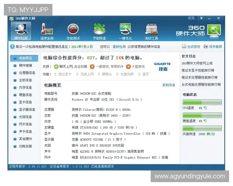Click the 1 GB 金士顿 DDR2 memory value

tap(94, 122)
